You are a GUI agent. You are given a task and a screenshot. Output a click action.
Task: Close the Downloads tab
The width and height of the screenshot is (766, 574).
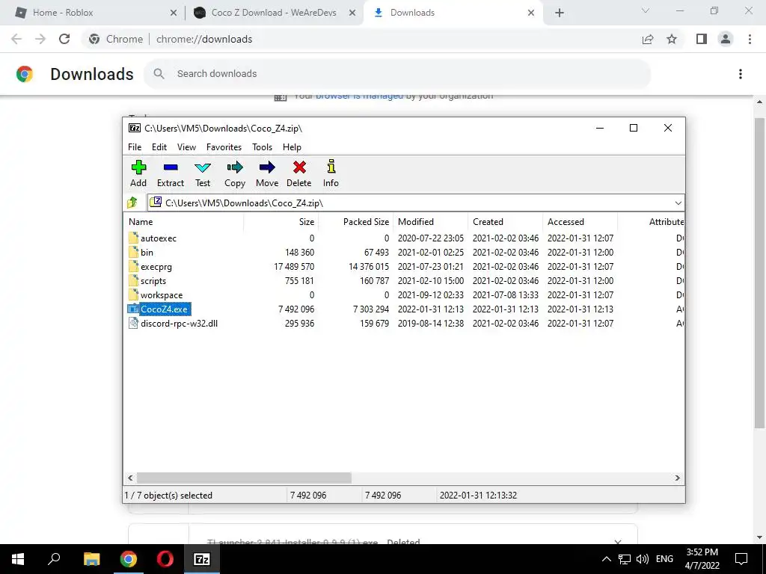pos(531,13)
